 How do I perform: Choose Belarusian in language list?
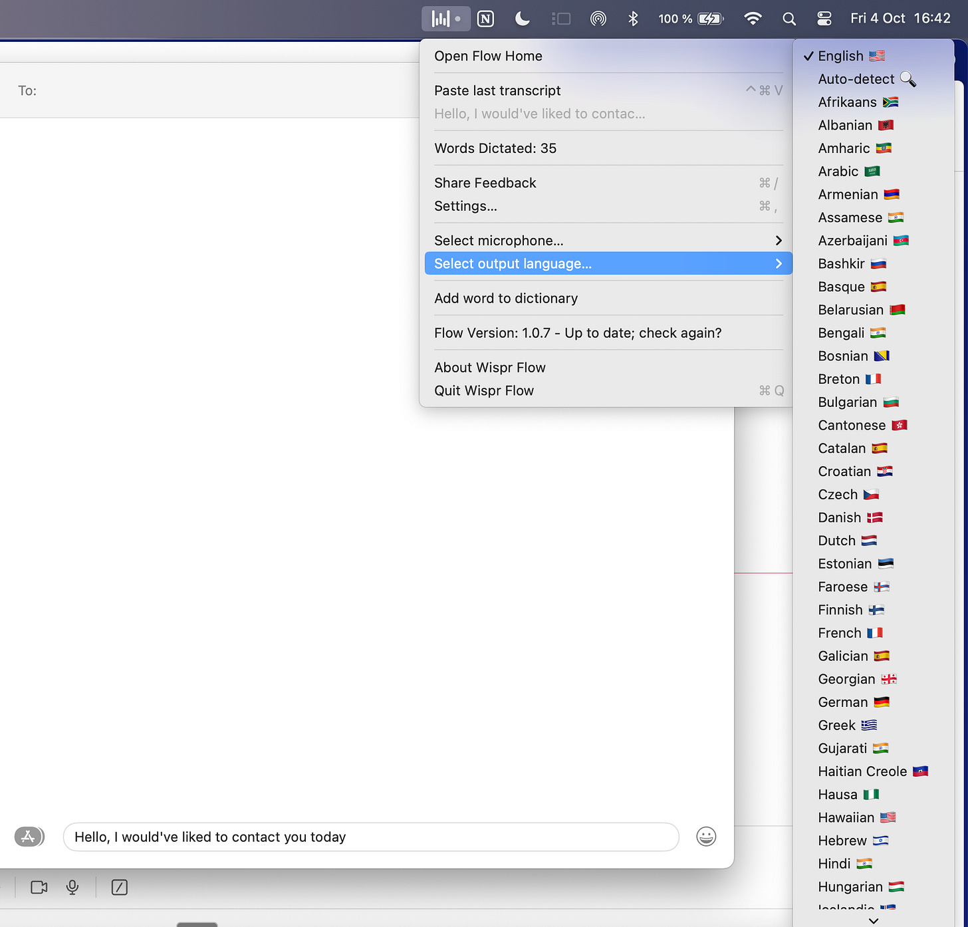point(874,310)
